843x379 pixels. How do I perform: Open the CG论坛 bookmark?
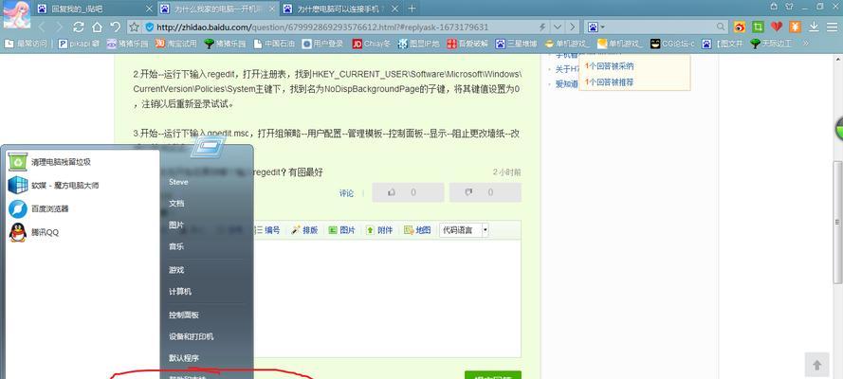tap(672, 44)
